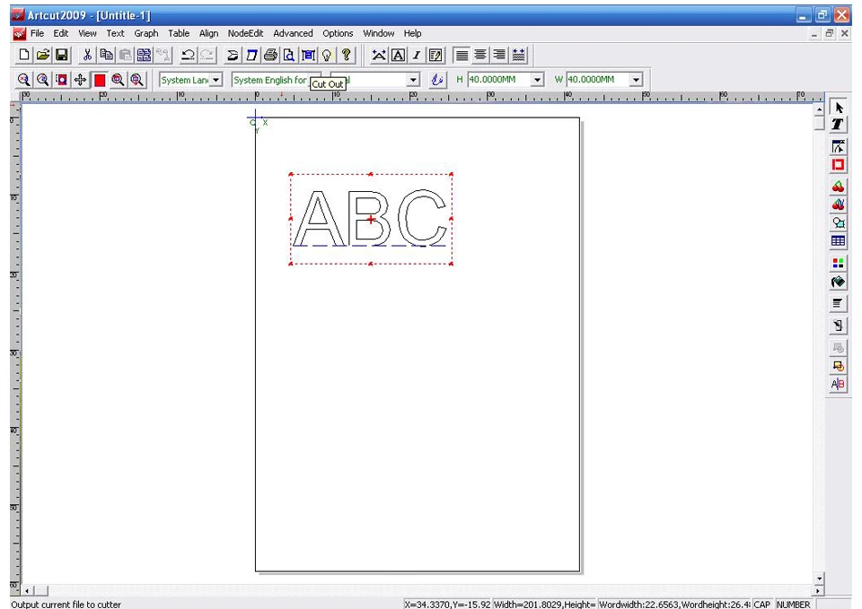Image resolution: width=862 pixels, height=609 pixels.
Task: Select the bold T text tool
Action: 838,125
